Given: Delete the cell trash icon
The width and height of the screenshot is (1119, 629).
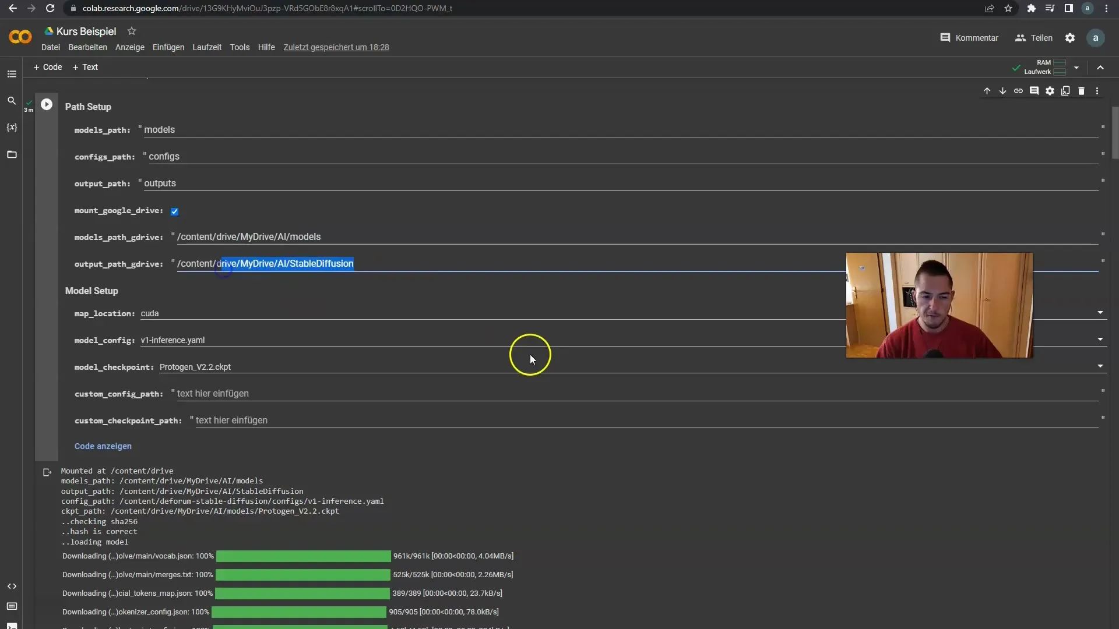Looking at the screenshot, I should coord(1081,91).
